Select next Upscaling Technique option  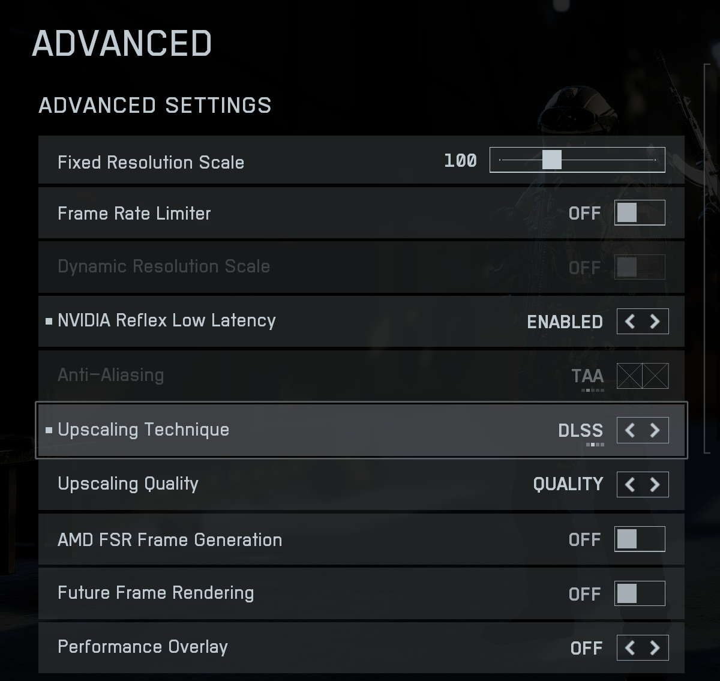(x=655, y=430)
